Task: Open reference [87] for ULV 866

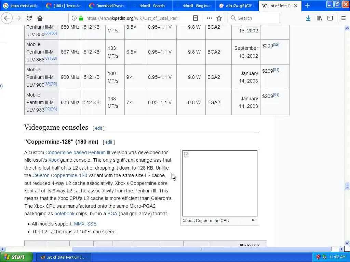Action: [x=47, y=58]
